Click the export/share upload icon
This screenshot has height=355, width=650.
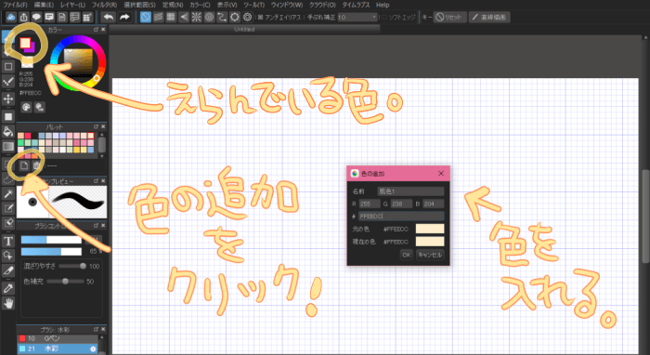[24, 17]
